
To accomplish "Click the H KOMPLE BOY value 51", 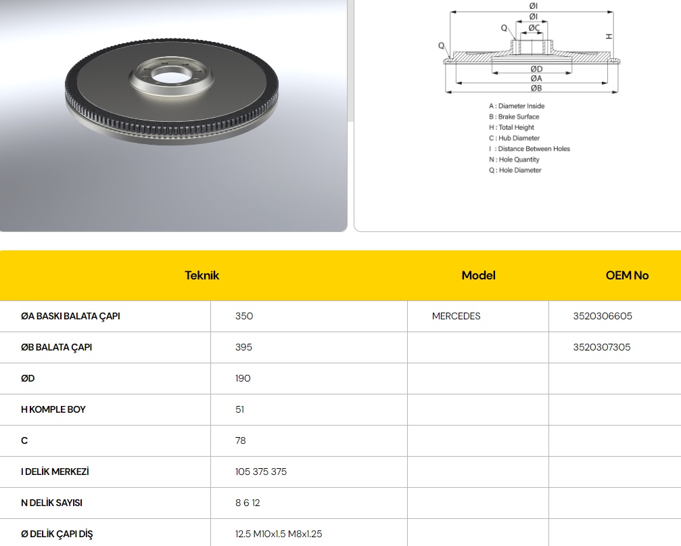I will (240, 409).
